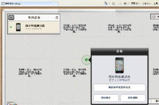Expand the dropdown arrow beside the printer icon

(x=128, y=3)
